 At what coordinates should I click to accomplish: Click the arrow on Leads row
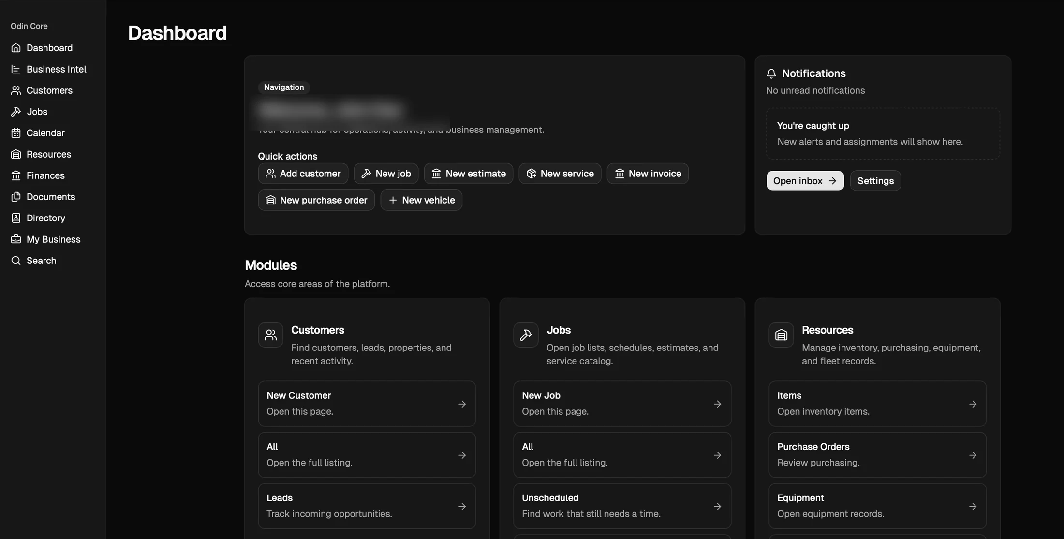tap(462, 506)
